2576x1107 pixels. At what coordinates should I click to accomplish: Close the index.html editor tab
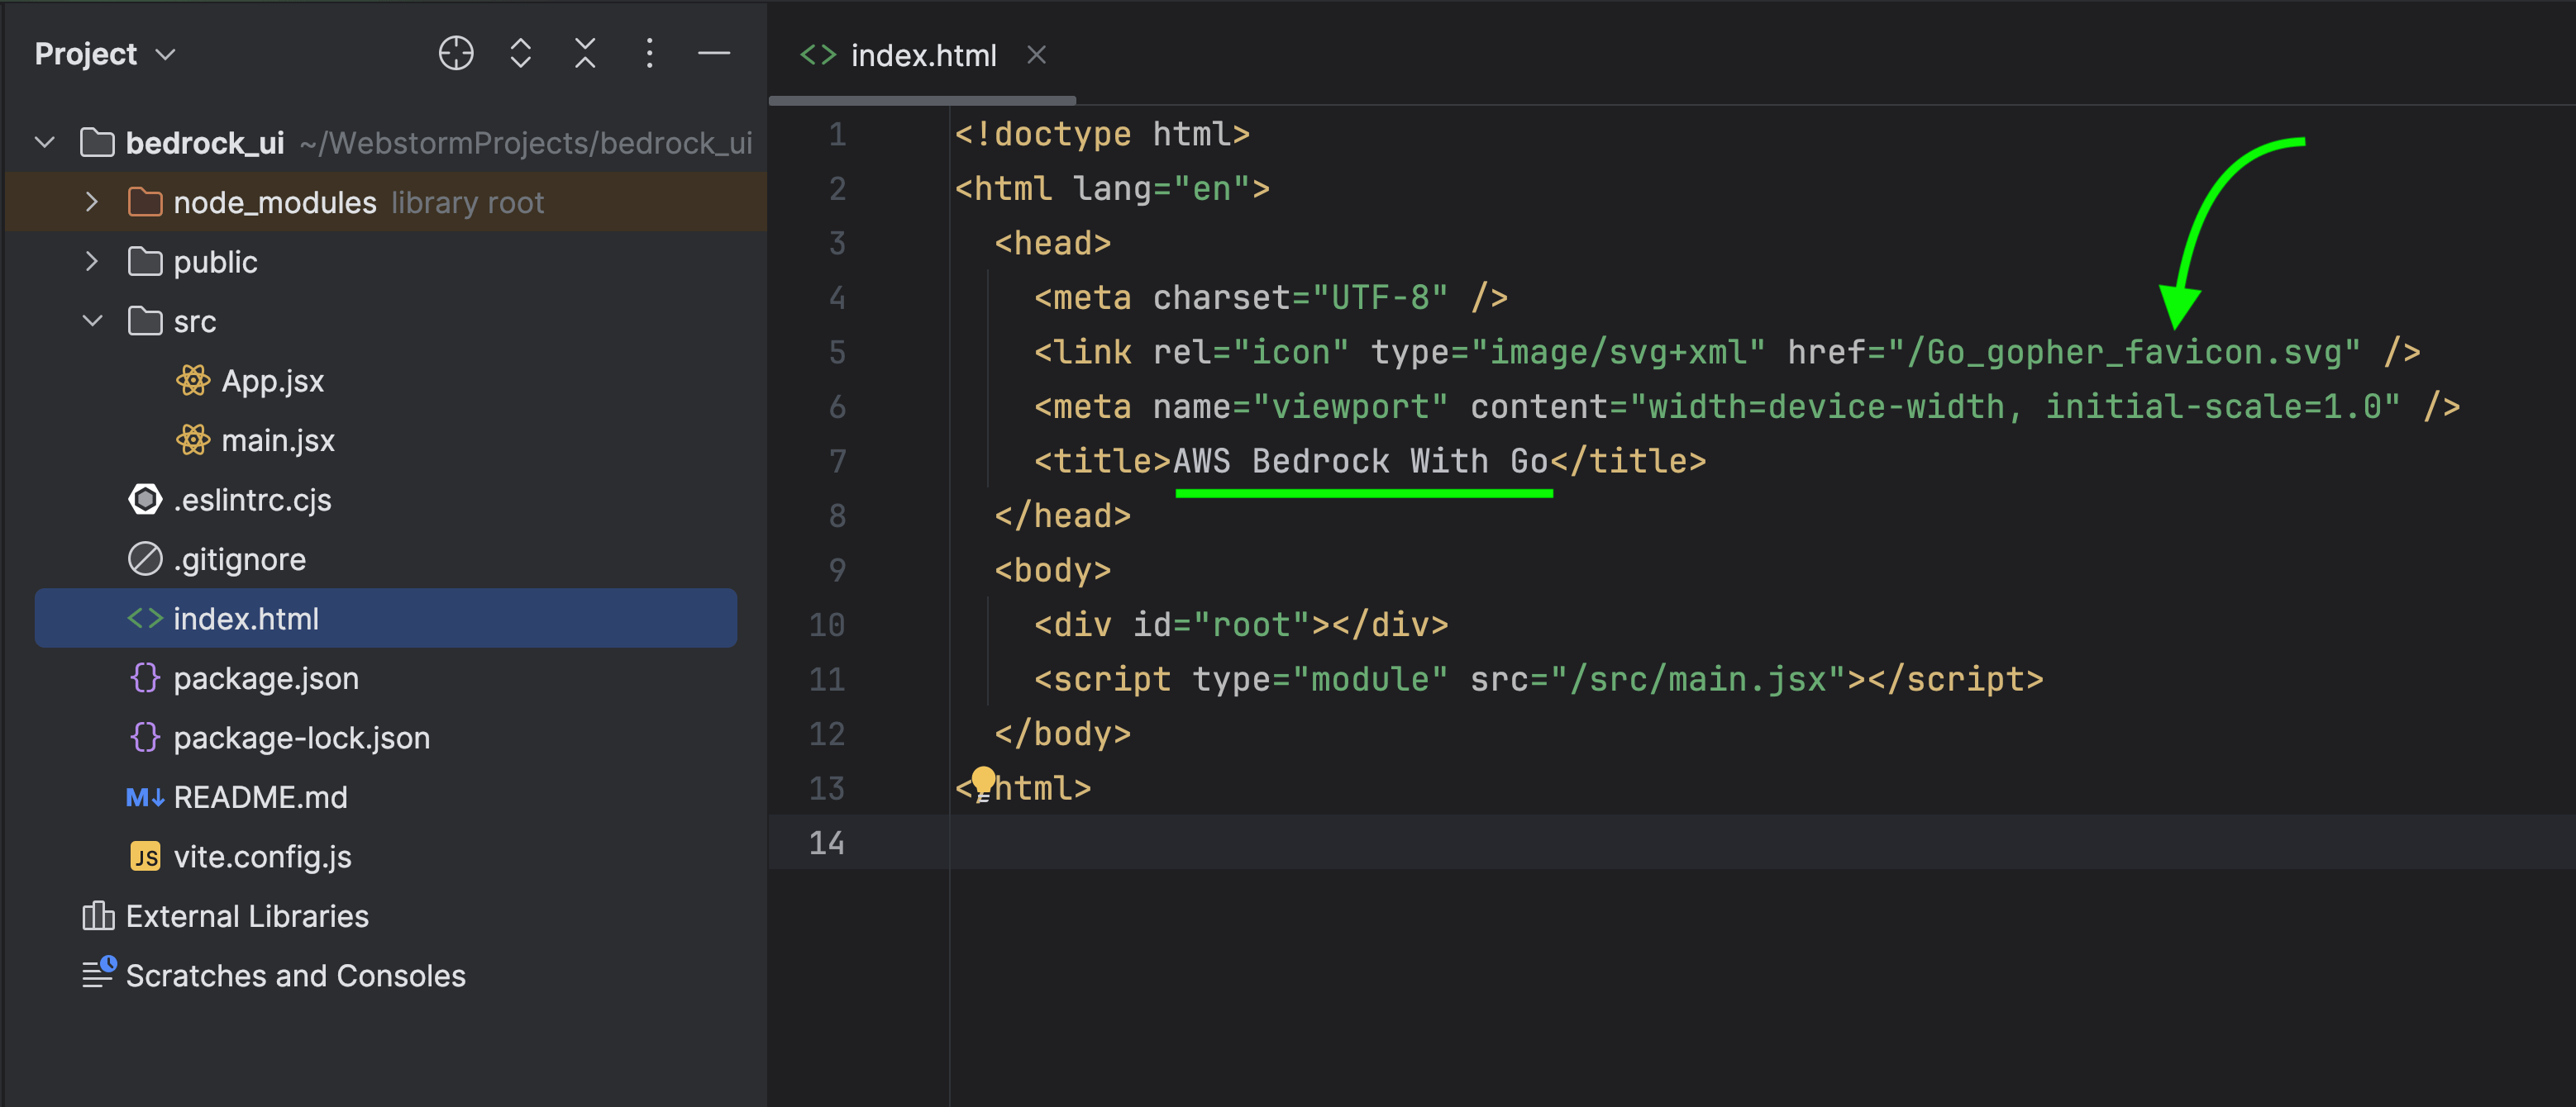tap(1036, 55)
